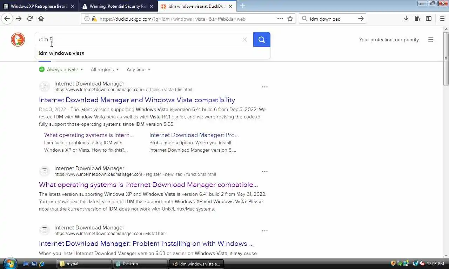
Task: Click 'Your protection, our priority.' text
Action: (389, 40)
